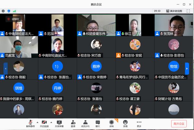The width and height of the screenshot is (194, 130).
Task: Go to next participants page arrow
Action: (x=187, y=69)
